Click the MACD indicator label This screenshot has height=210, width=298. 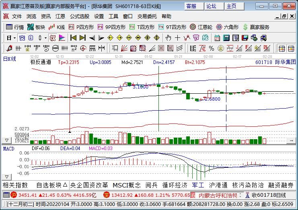(8, 148)
